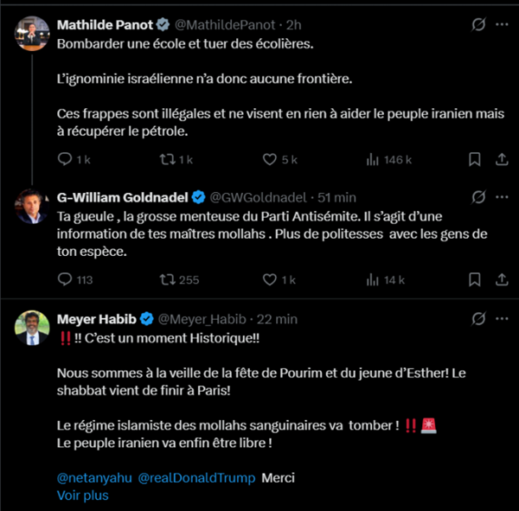
Task: Click the @netanyahu mention link
Action: (93, 477)
